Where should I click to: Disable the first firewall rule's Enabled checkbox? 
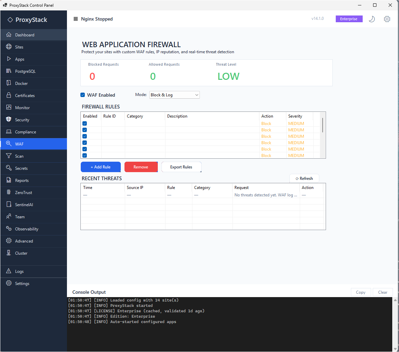(x=84, y=123)
